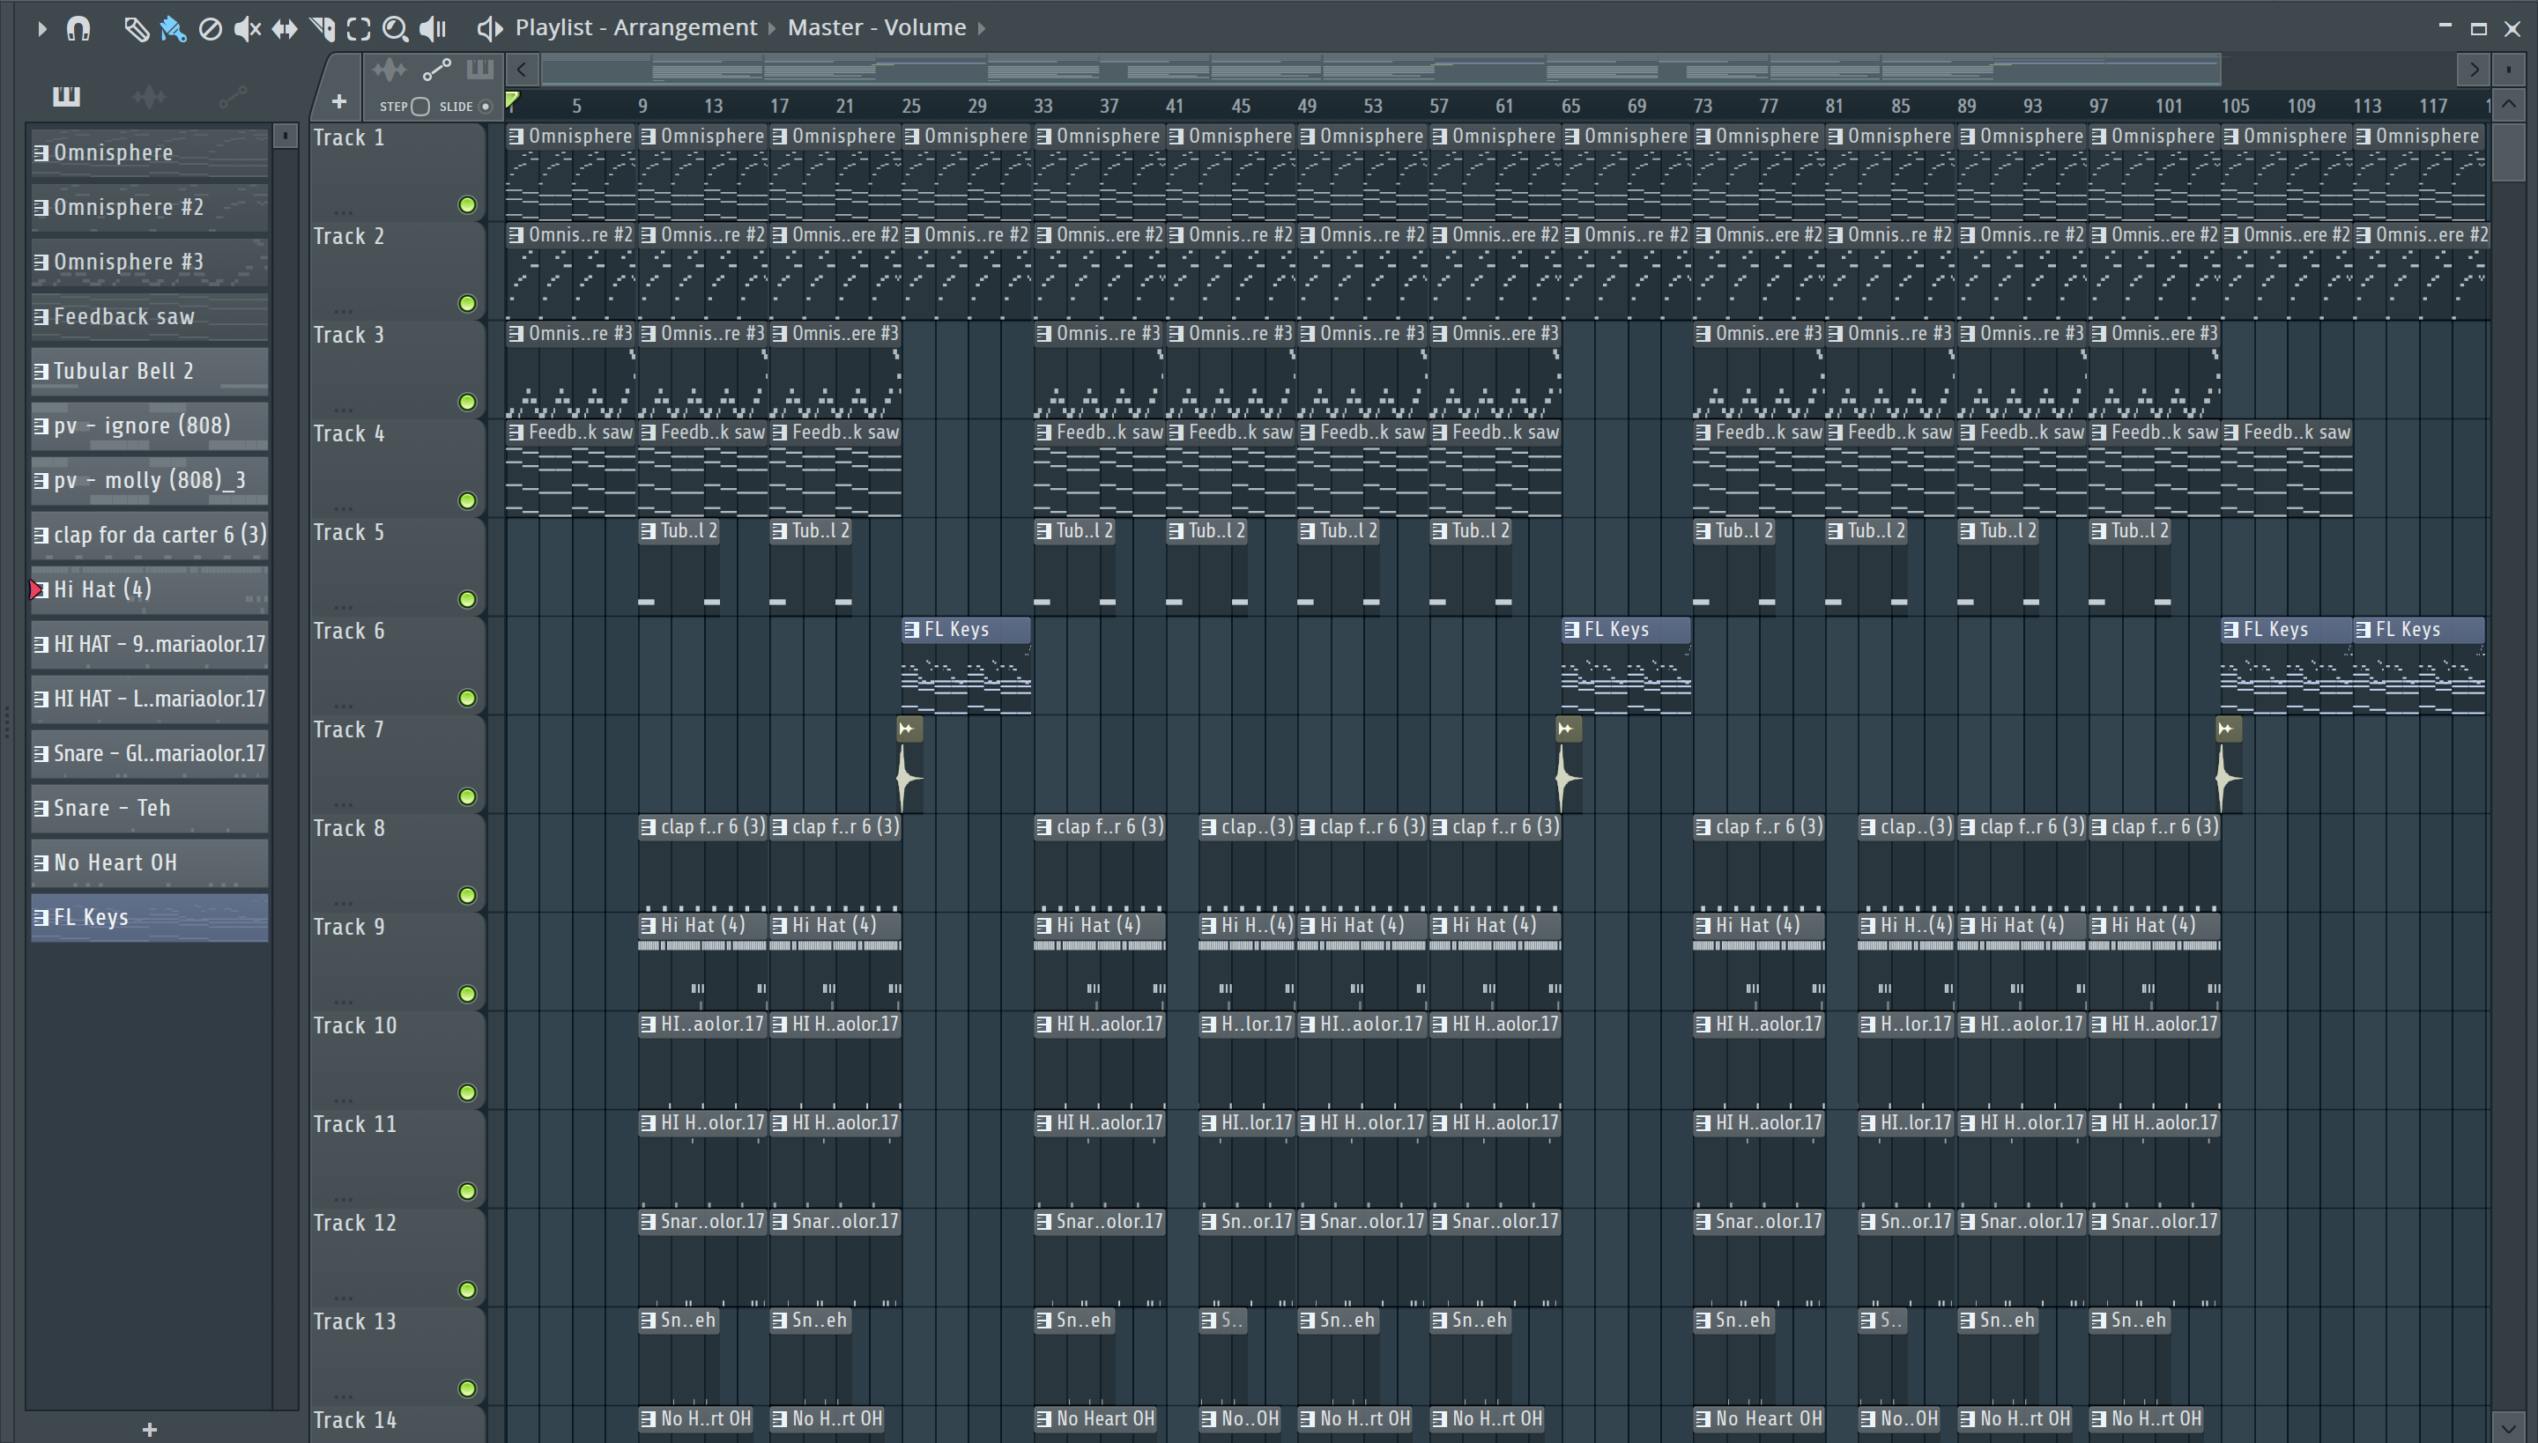
Task: Click the Track 10 header label
Action: [355, 1025]
